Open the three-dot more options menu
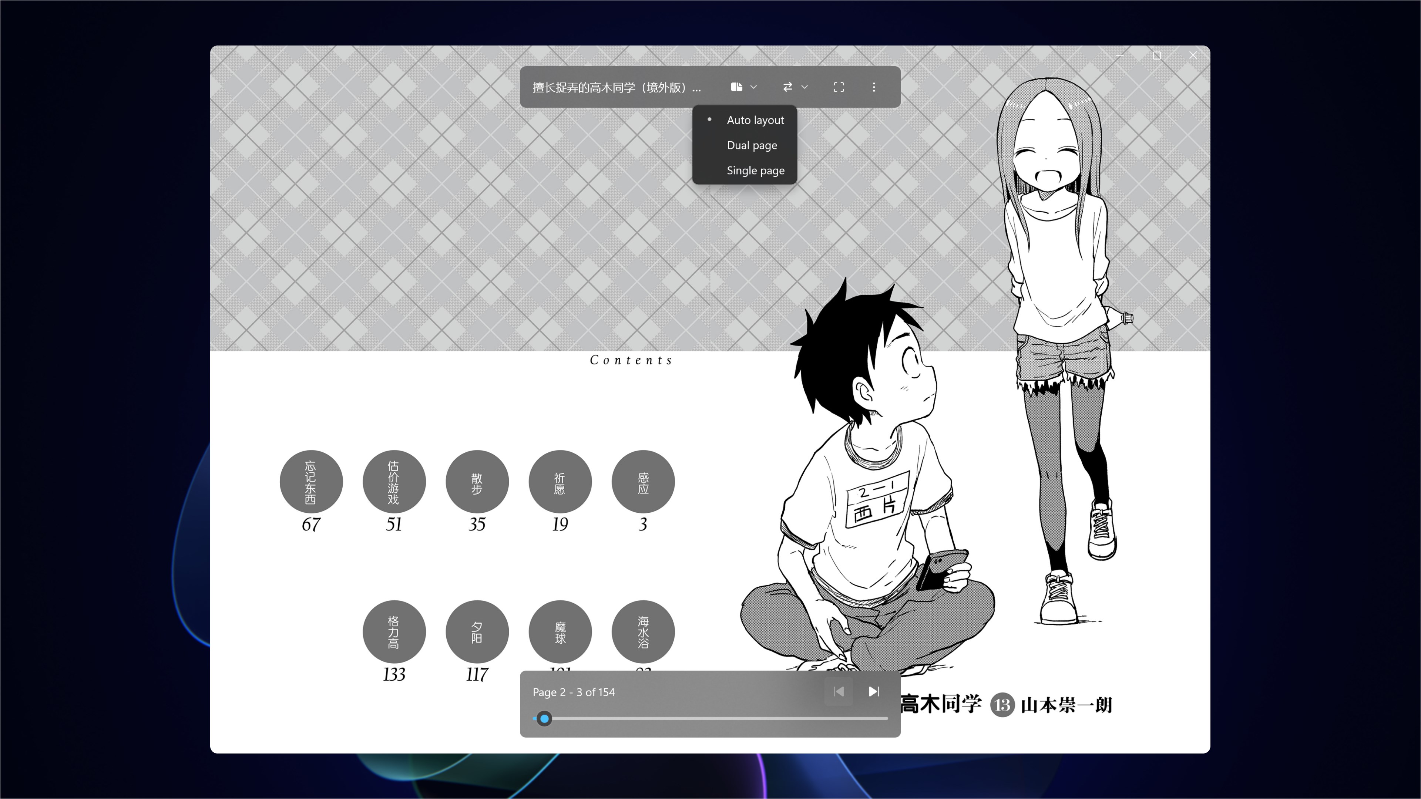 click(874, 87)
